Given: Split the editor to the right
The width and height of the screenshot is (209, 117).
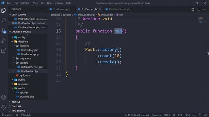Looking at the screenshot, I should [199, 9].
